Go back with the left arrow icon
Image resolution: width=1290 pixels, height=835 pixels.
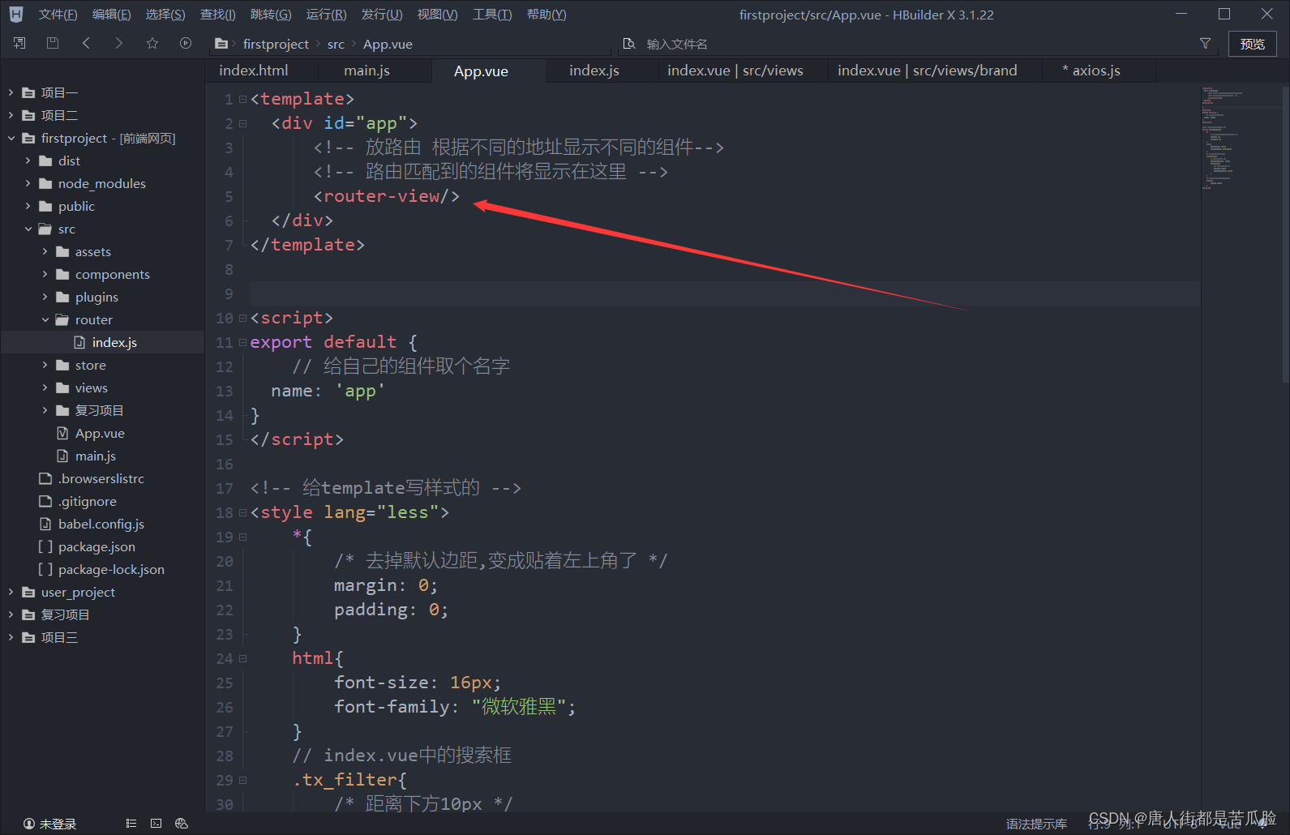click(x=86, y=43)
